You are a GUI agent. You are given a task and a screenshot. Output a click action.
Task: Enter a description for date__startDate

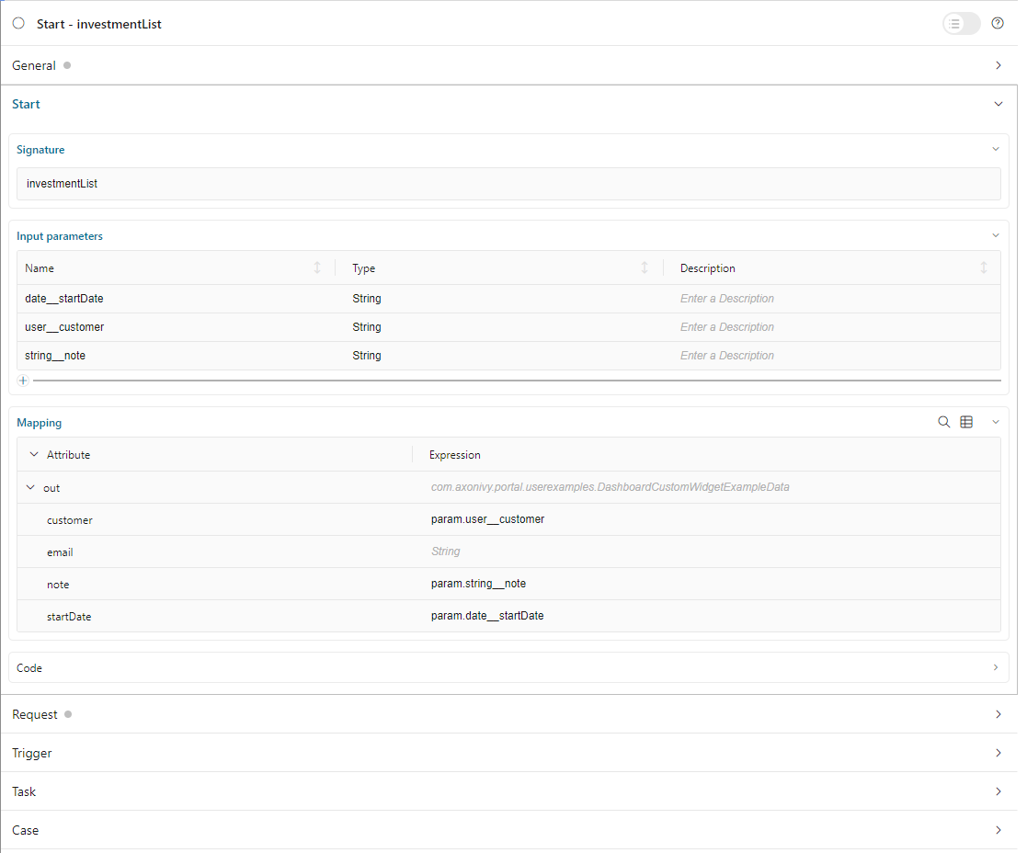coord(782,298)
